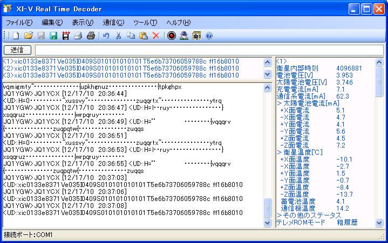Collapse the その他のステータス section
This screenshot has width=388, height=243.
pyautogui.click(x=280, y=216)
